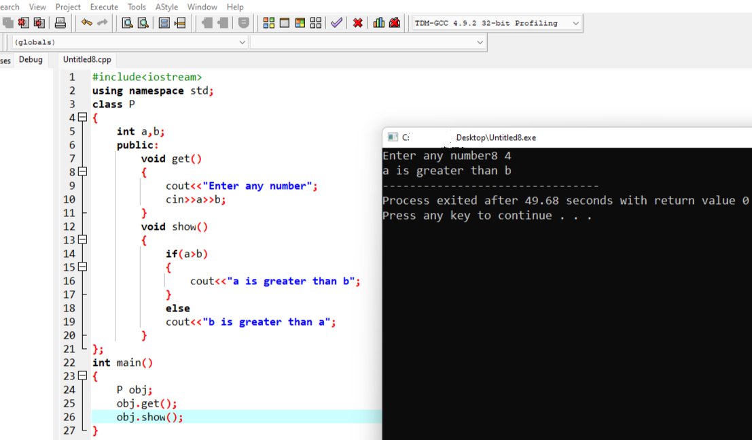Click line number 22 in the gutter
752x440 pixels.
click(69, 362)
